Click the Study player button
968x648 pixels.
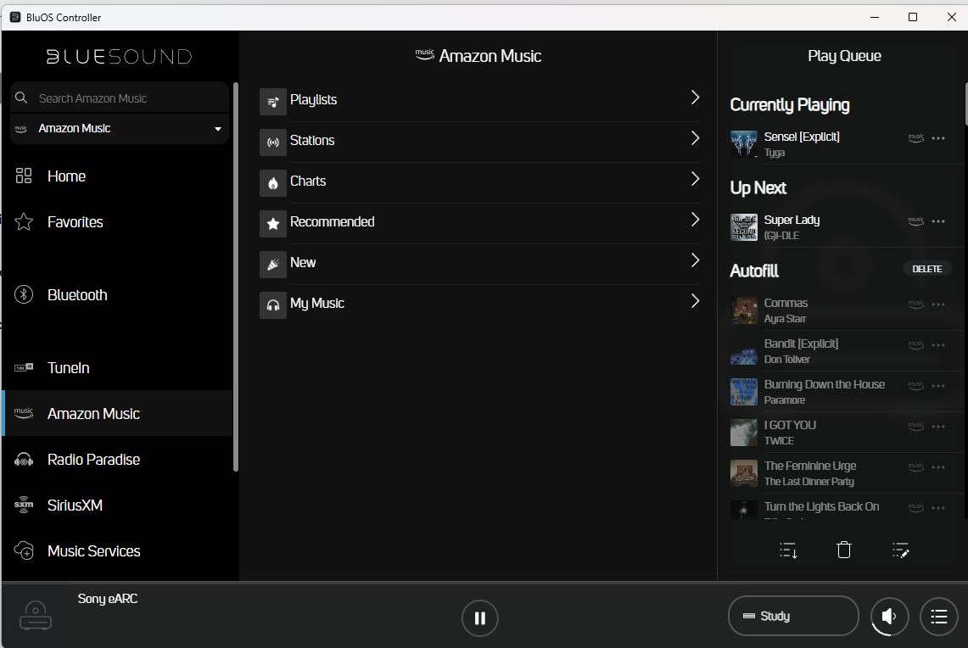[x=792, y=617]
